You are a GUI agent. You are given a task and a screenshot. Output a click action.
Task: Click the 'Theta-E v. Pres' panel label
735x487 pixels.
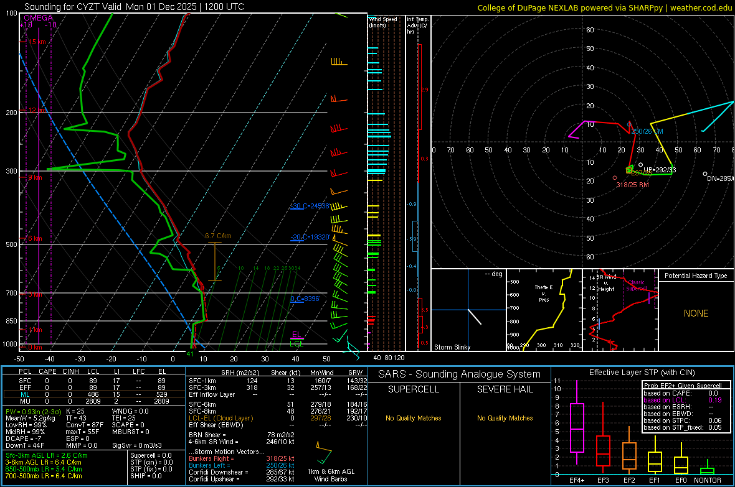point(544,293)
